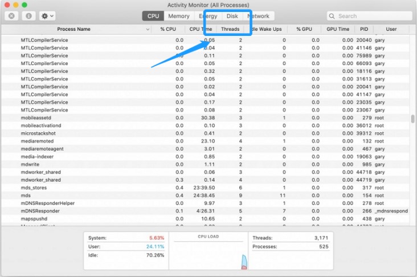Screen dimensions: 417x277
Task: Select the mediaremoteagent process row
Action: [205, 149]
